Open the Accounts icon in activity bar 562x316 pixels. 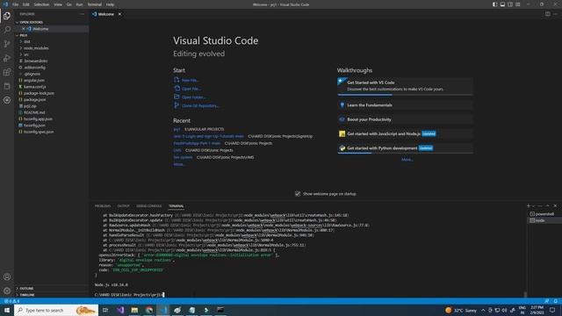pos(7,276)
